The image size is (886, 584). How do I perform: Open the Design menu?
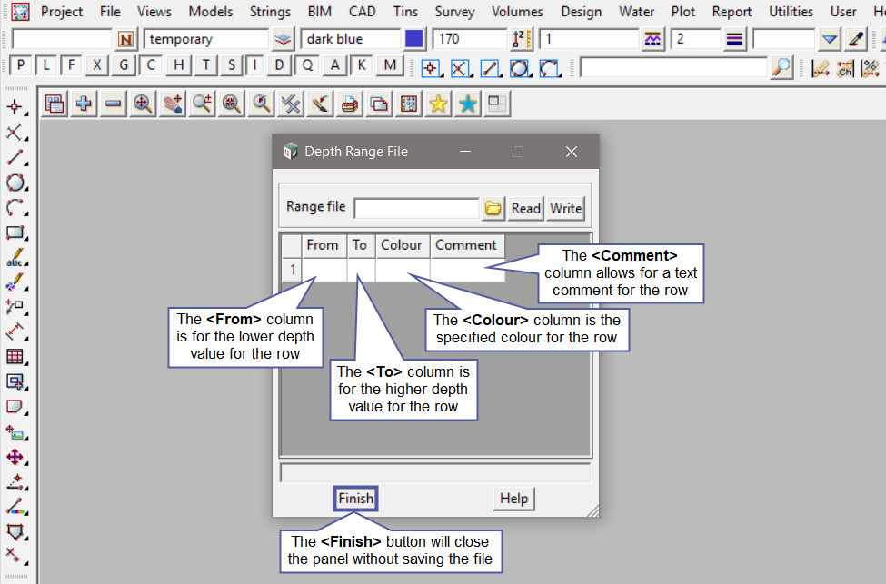(581, 12)
